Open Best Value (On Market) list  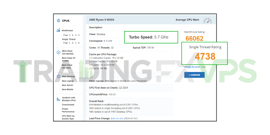[x=68, y=52]
